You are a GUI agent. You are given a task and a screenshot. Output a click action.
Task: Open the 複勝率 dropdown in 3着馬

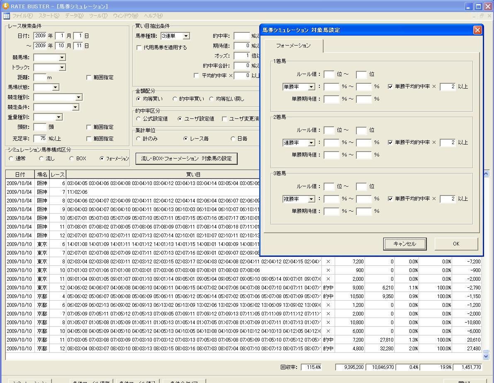point(311,199)
